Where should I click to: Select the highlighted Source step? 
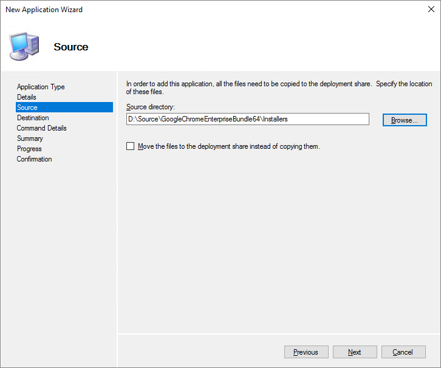tap(27, 107)
